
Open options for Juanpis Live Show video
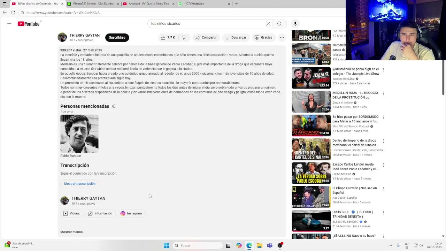(383, 70)
